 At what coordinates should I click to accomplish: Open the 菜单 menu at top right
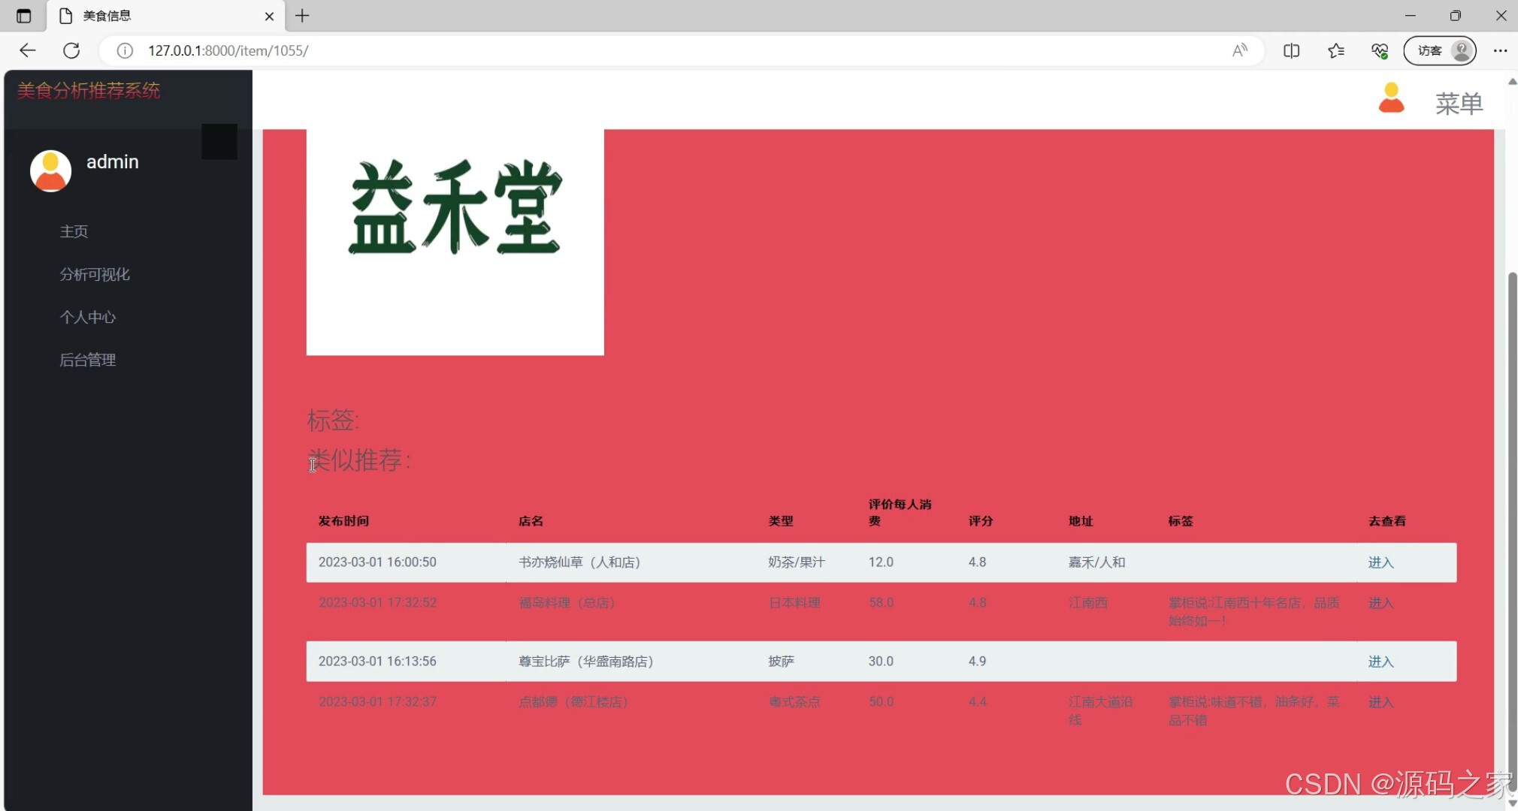1459,104
